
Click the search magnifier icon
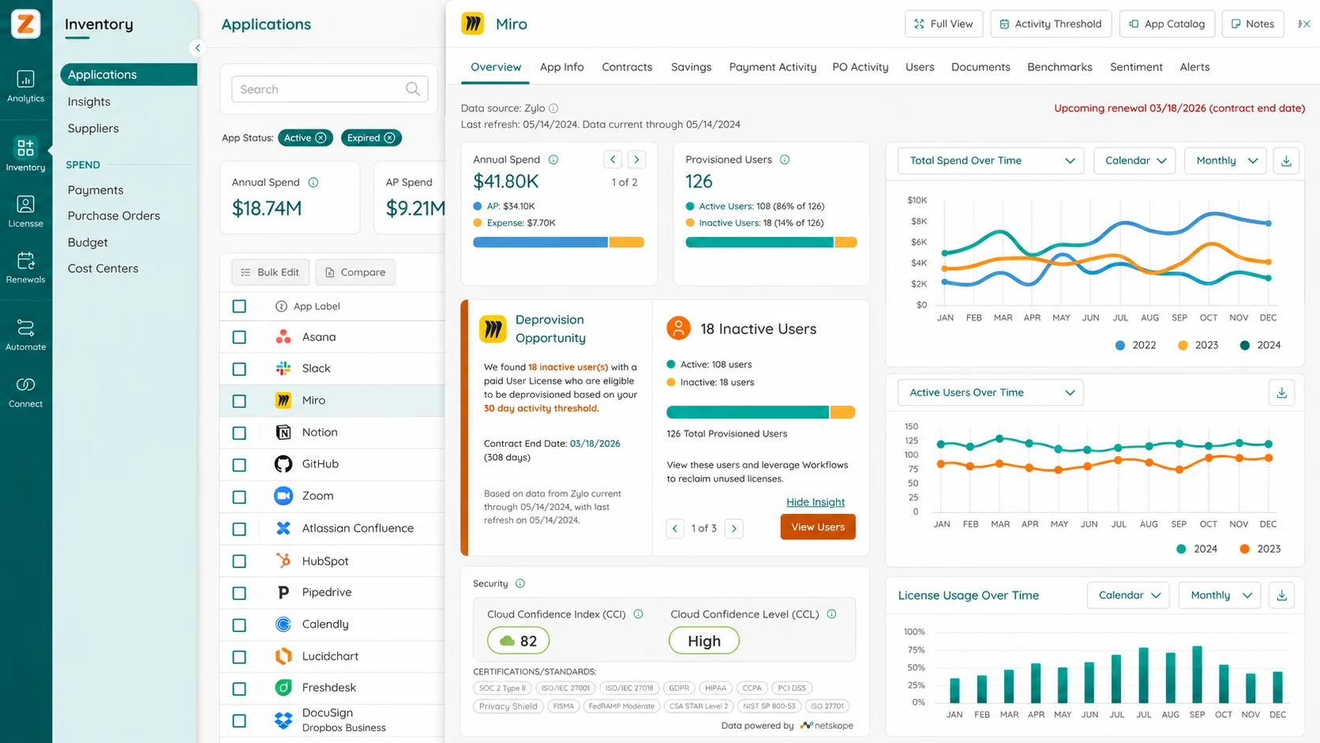413,89
